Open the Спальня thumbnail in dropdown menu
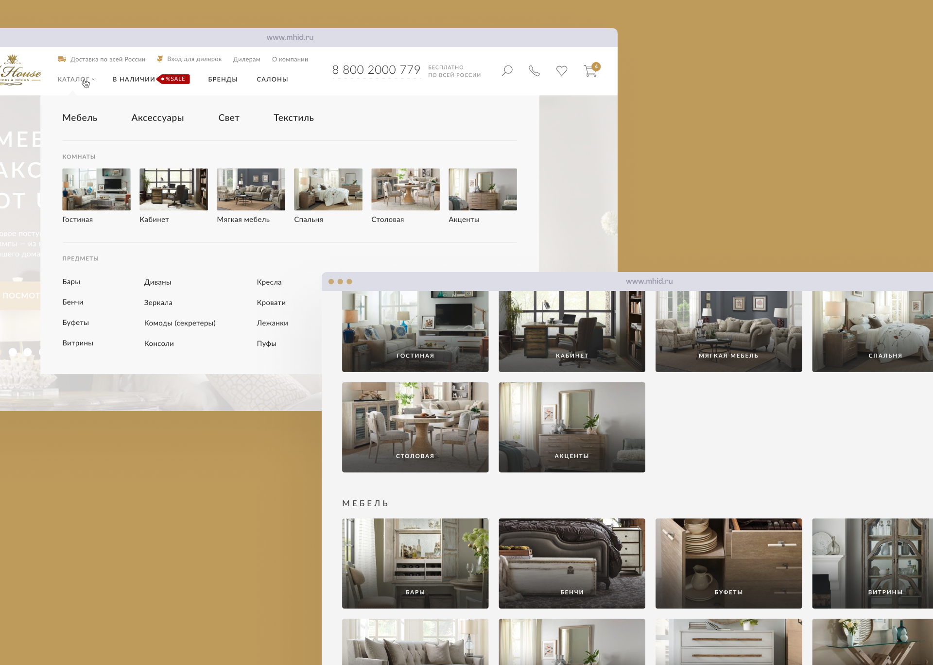 (328, 189)
